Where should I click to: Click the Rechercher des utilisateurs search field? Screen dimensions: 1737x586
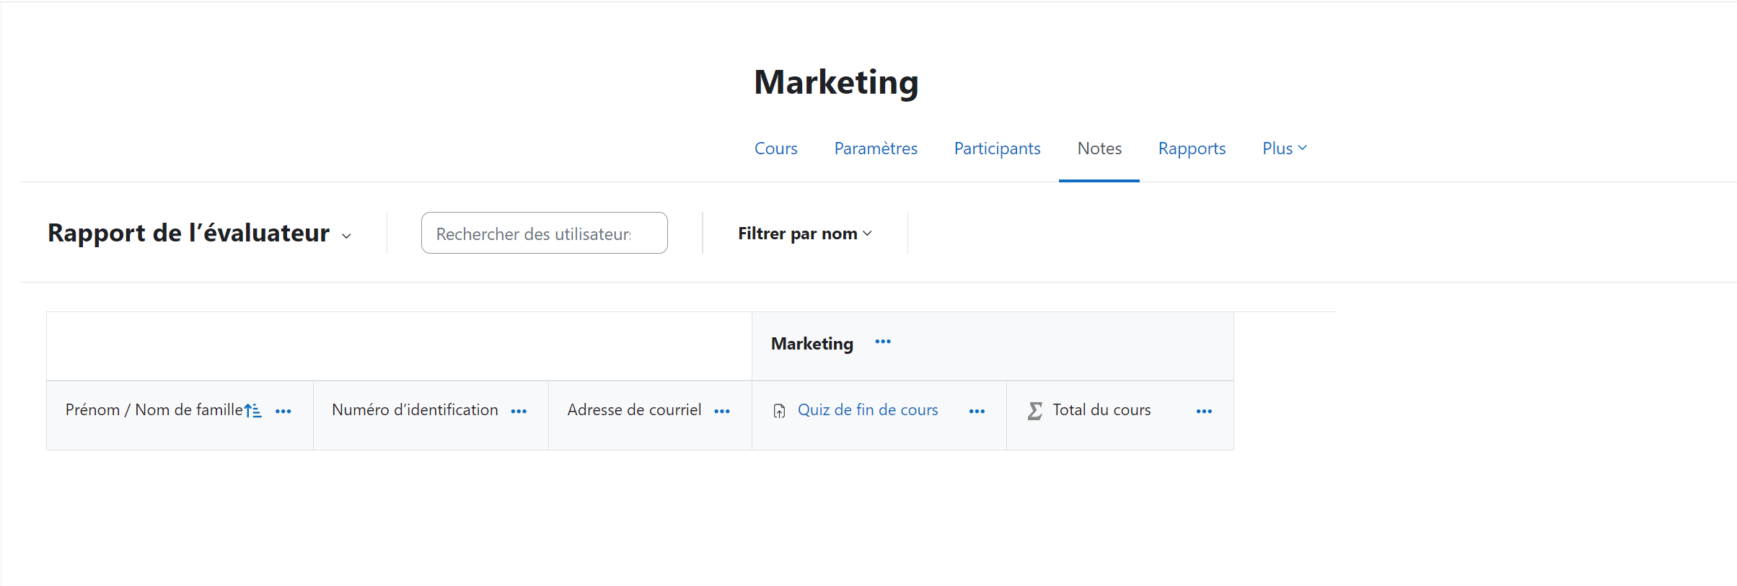coord(544,234)
